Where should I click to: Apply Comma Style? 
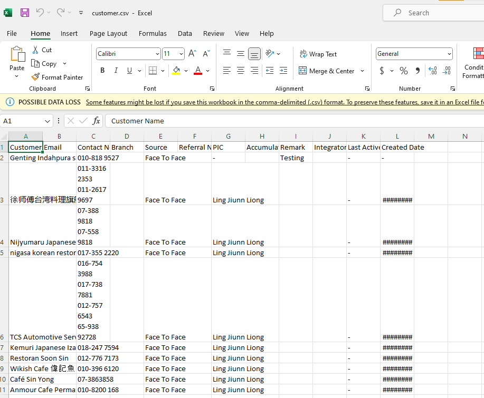(417, 71)
